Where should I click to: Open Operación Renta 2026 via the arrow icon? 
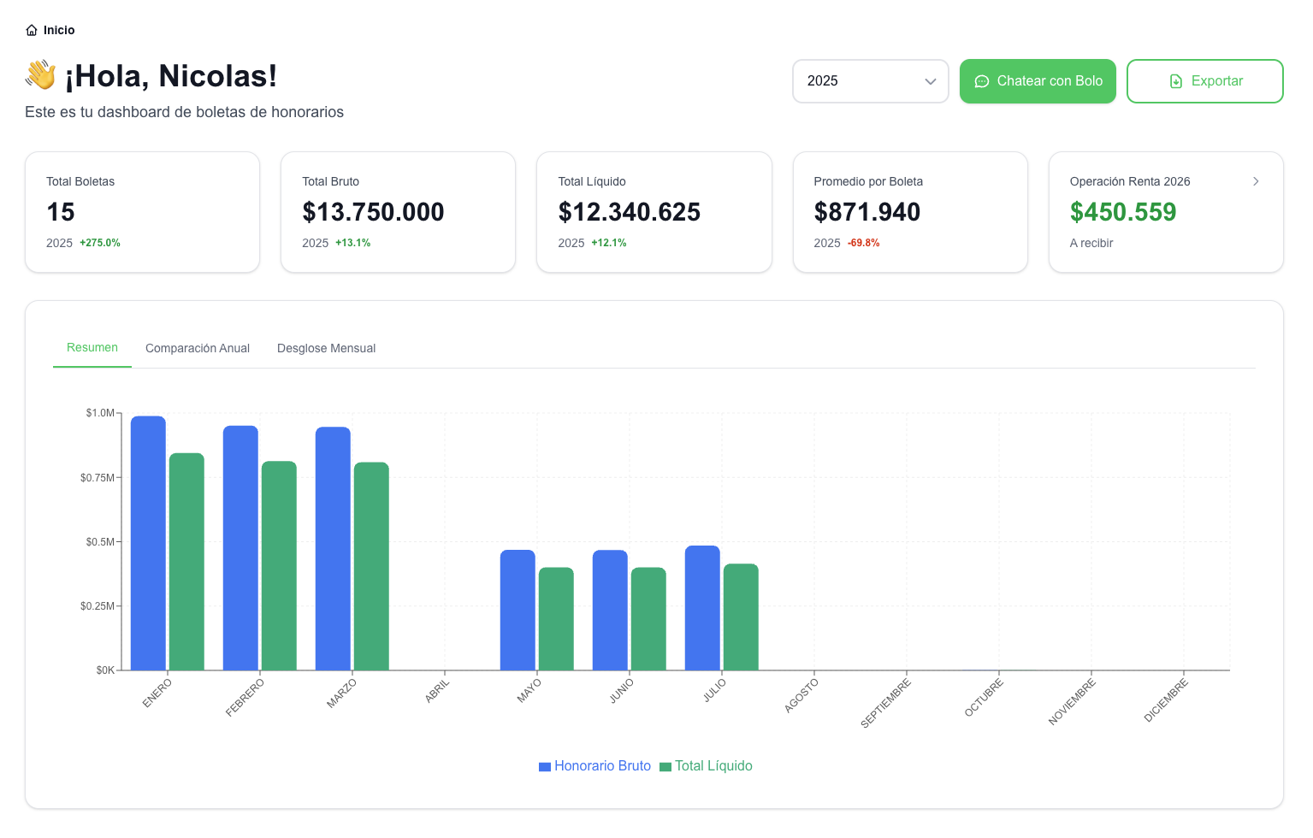[x=1256, y=181]
